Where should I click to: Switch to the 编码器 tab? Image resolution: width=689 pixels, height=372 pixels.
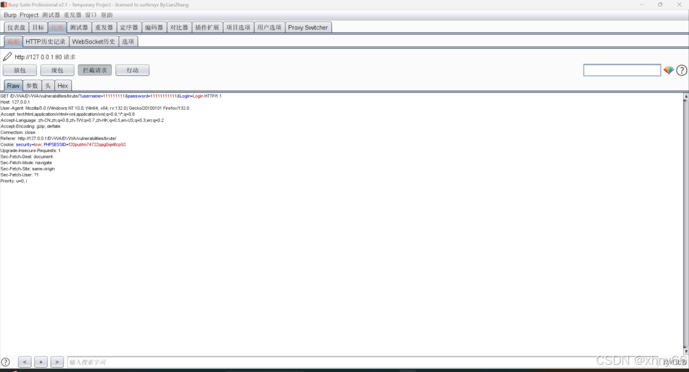[154, 28]
